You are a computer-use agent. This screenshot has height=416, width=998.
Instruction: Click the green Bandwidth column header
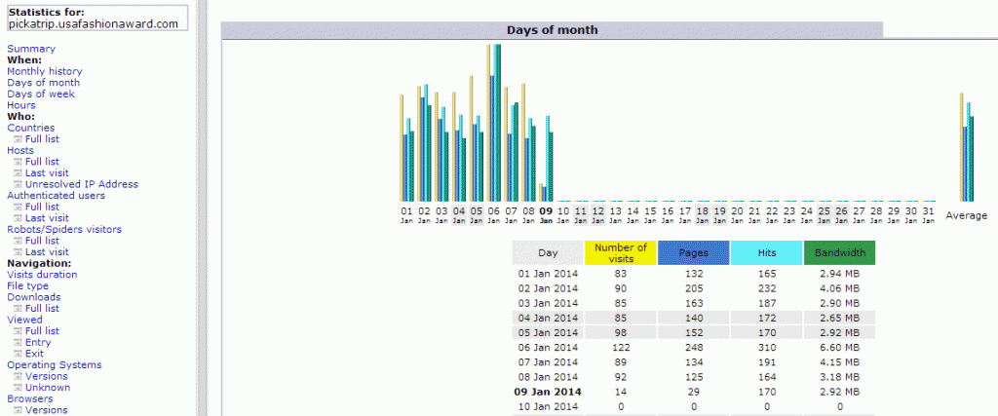[839, 253]
